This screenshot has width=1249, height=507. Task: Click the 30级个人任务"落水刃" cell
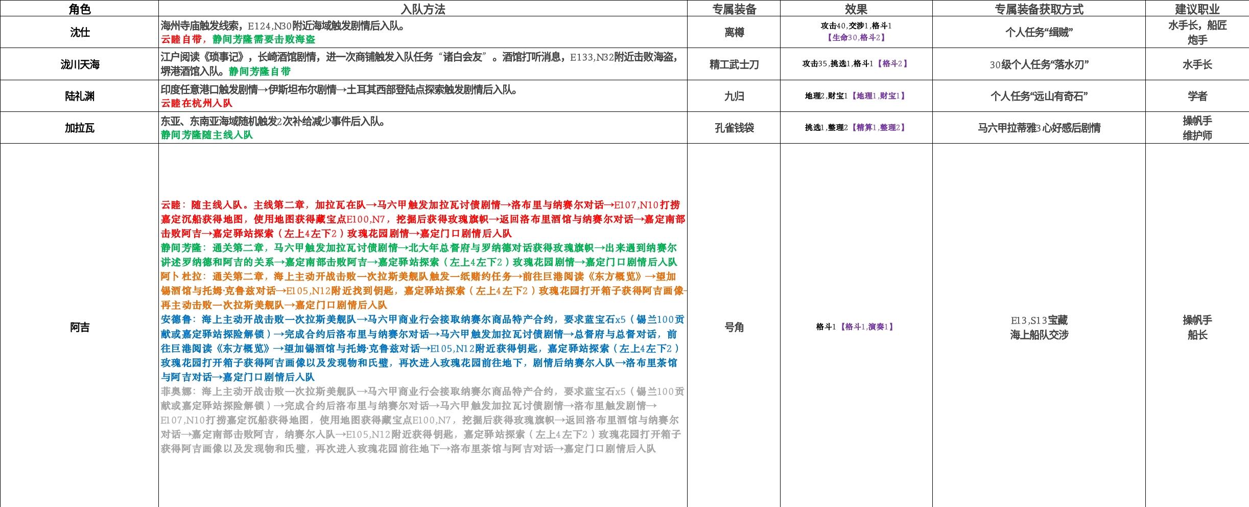1039,64
